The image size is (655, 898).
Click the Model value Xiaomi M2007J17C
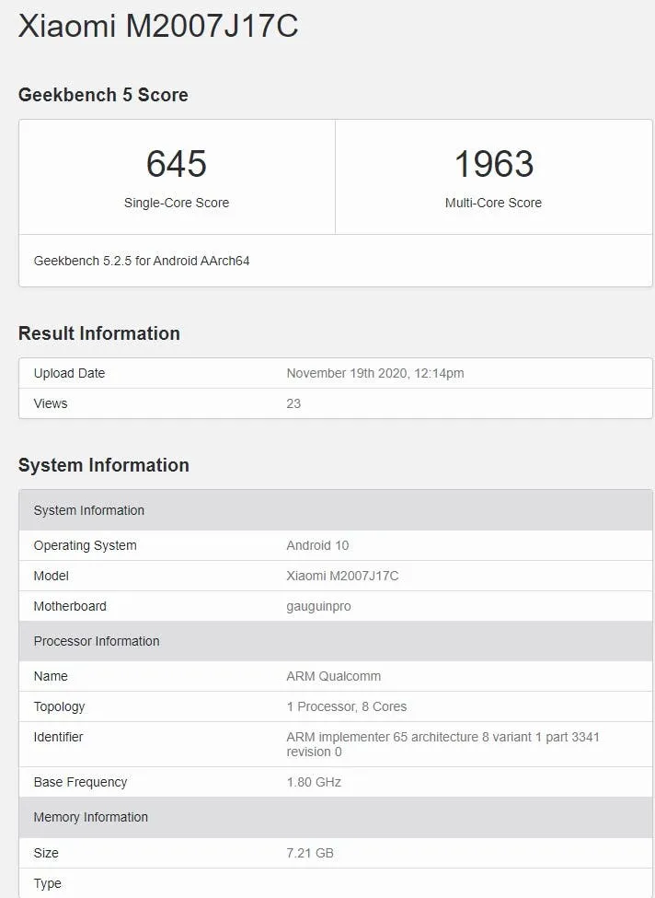tap(342, 576)
